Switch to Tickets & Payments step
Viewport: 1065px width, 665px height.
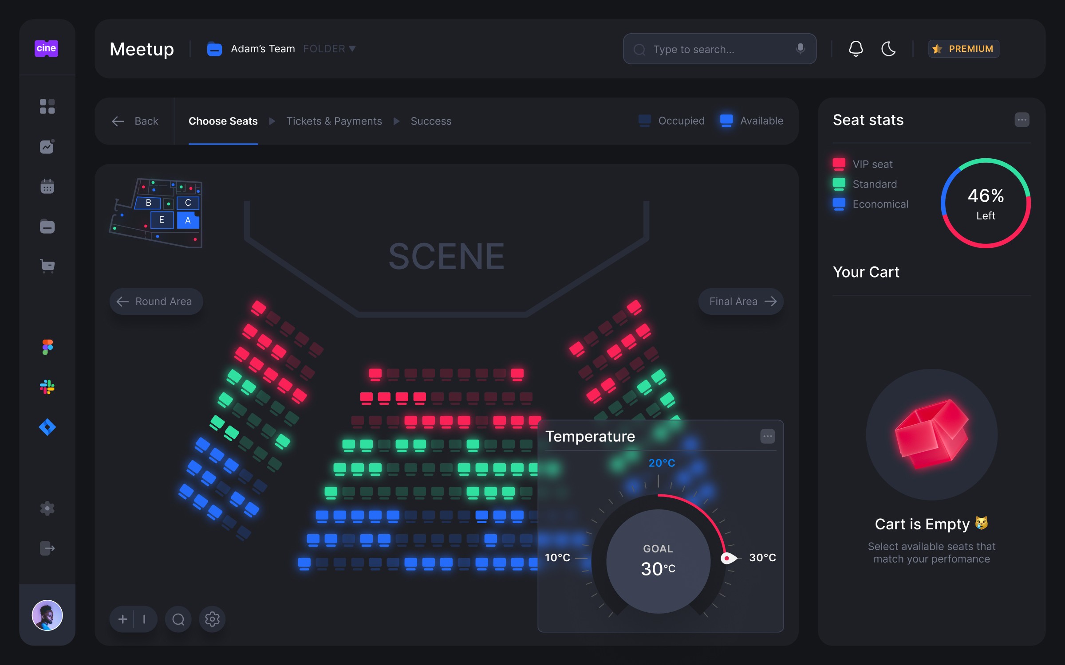coord(334,121)
